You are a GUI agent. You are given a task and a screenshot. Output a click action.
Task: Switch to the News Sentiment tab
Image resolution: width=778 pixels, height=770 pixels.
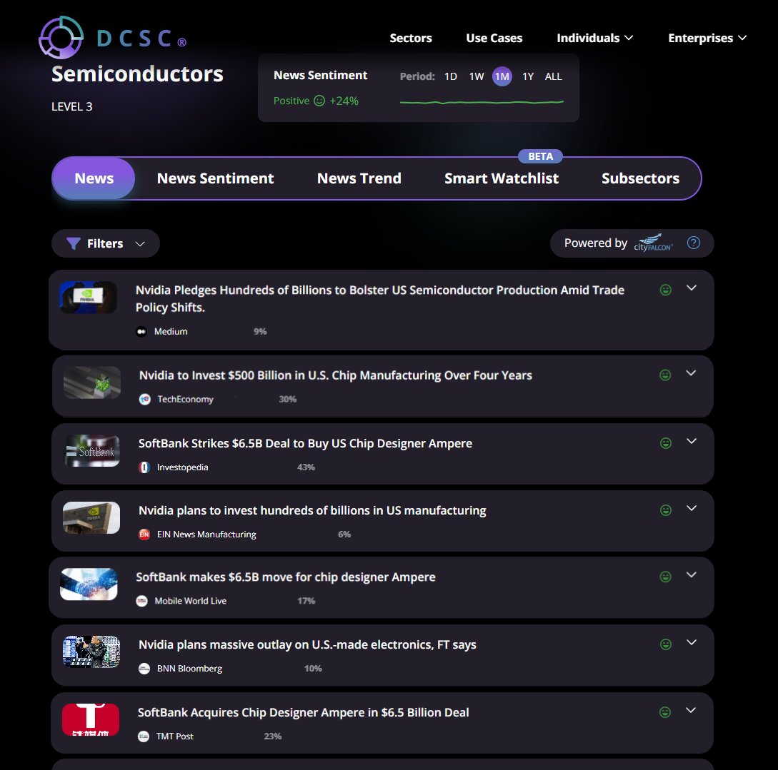pyautogui.click(x=215, y=178)
